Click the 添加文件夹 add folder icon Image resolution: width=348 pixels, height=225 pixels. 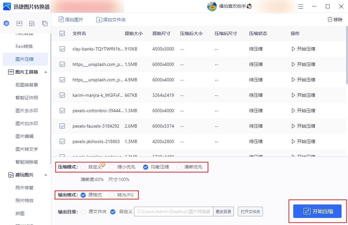point(99,20)
